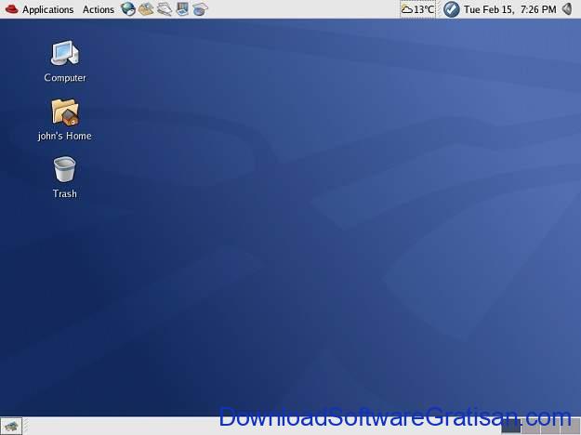This screenshot has width=581, height=435.
Task: Launch the OpenOffice Writer launcher
Action: tap(165, 9)
